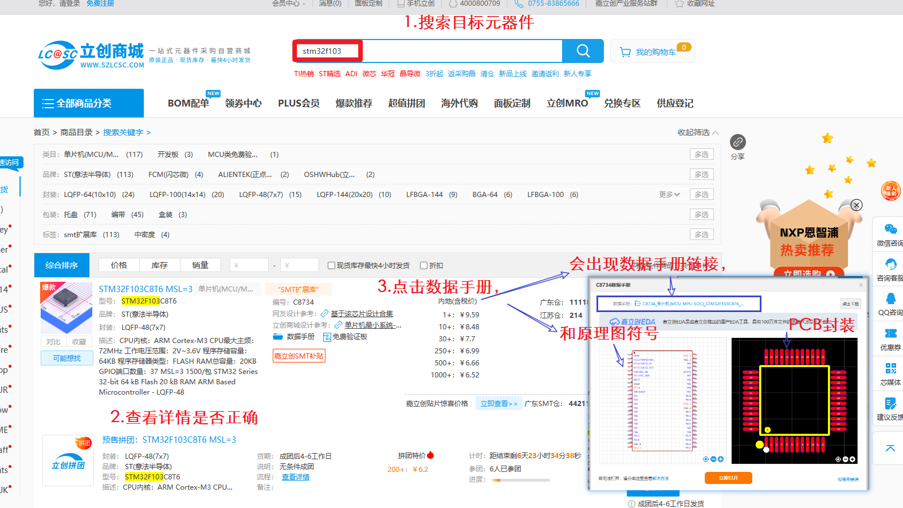903x508 pixels.
Task: Select 综合排序 sorting tab
Action: click(x=62, y=265)
